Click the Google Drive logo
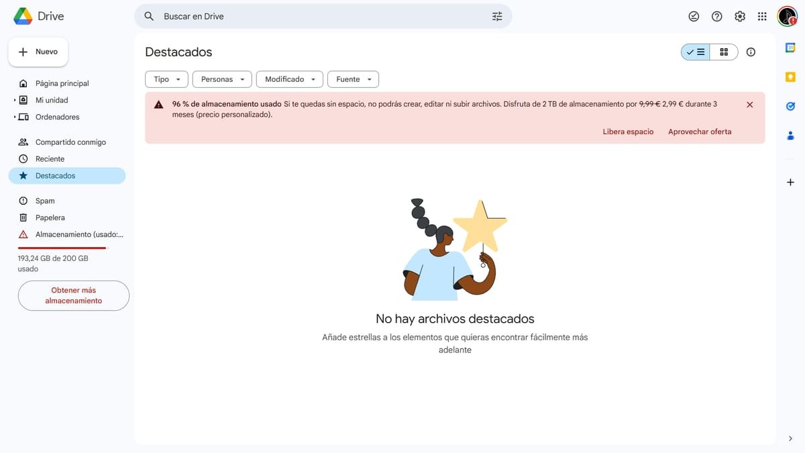The image size is (805, 453). point(38,16)
